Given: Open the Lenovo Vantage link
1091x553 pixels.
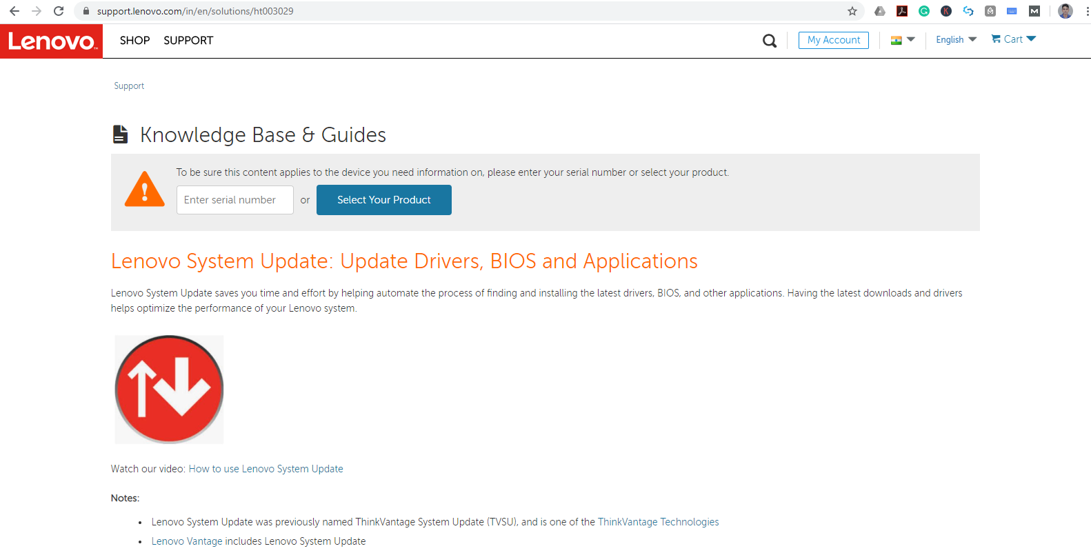Looking at the screenshot, I should point(187,541).
